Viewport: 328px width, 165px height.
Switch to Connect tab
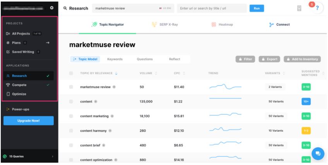pos(279,25)
